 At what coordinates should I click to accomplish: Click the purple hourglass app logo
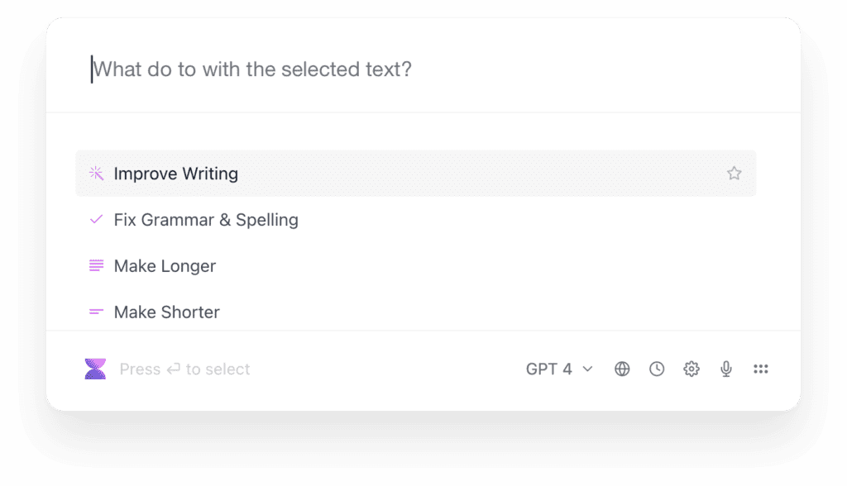pos(95,369)
